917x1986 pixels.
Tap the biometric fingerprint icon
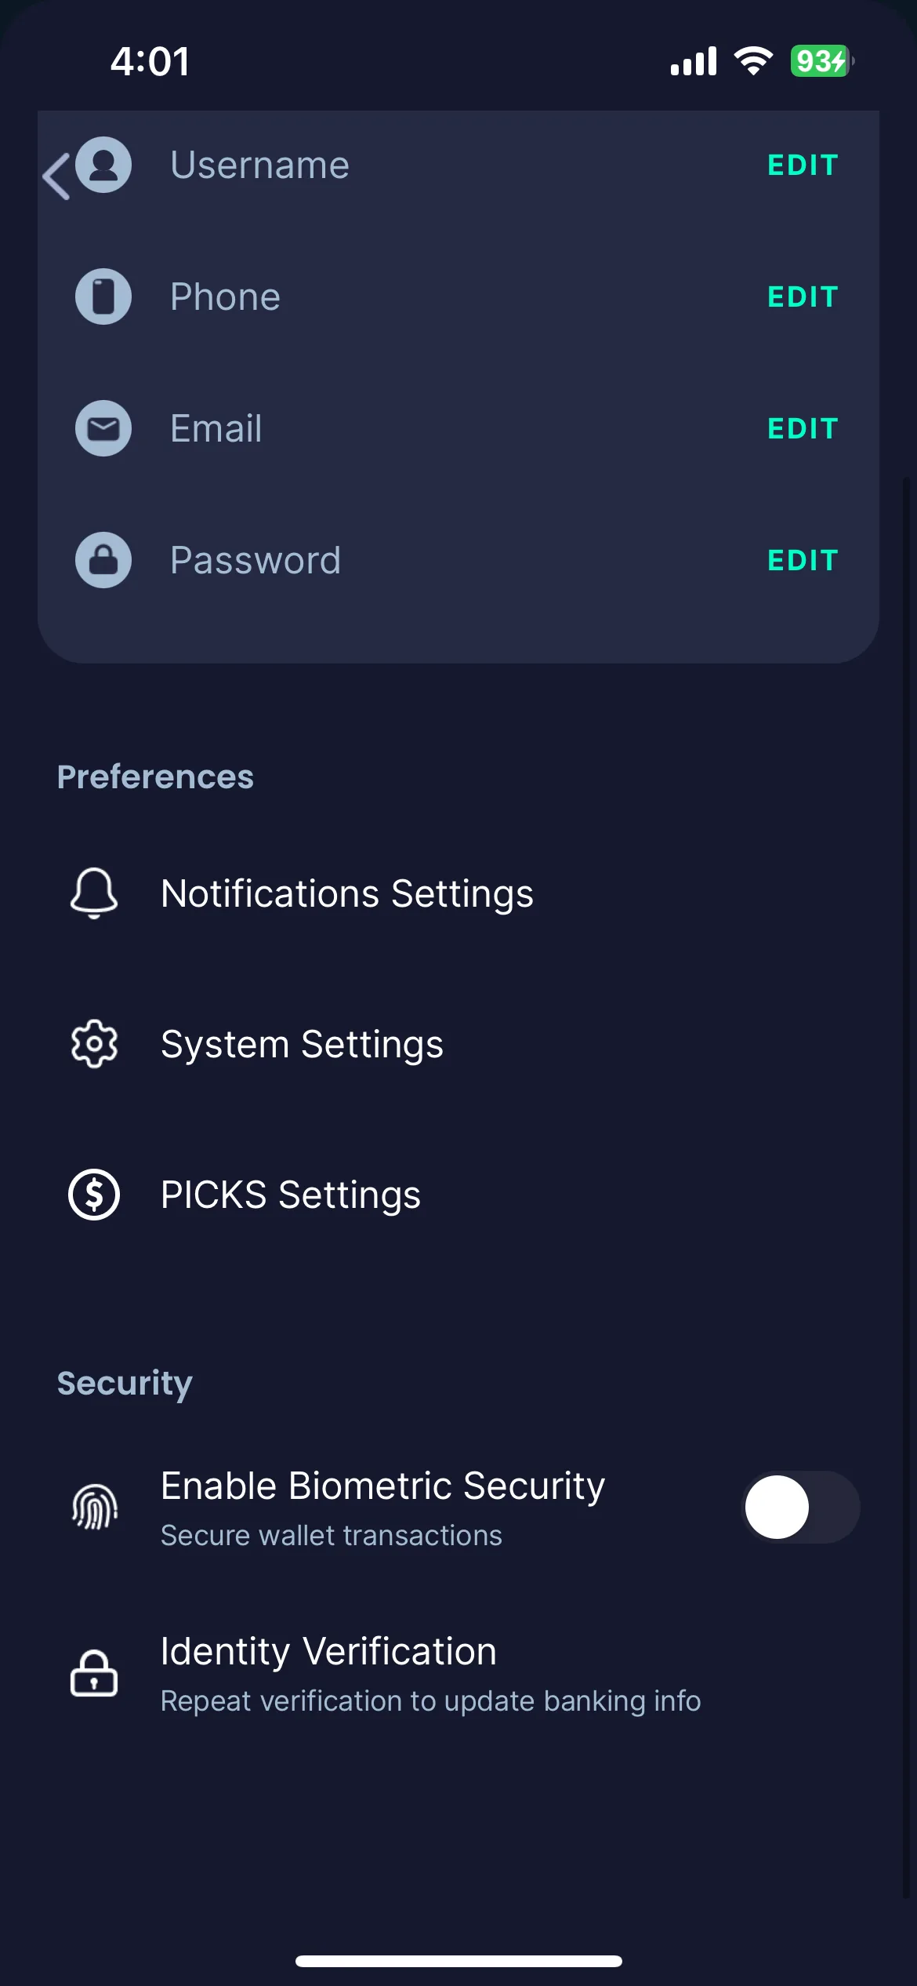(95, 1507)
